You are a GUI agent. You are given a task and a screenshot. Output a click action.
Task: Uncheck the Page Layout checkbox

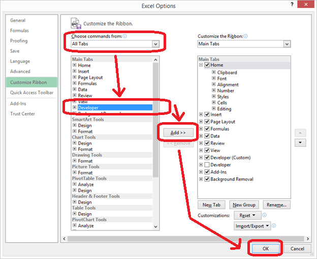pyautogui.click(x=207, y=122)
